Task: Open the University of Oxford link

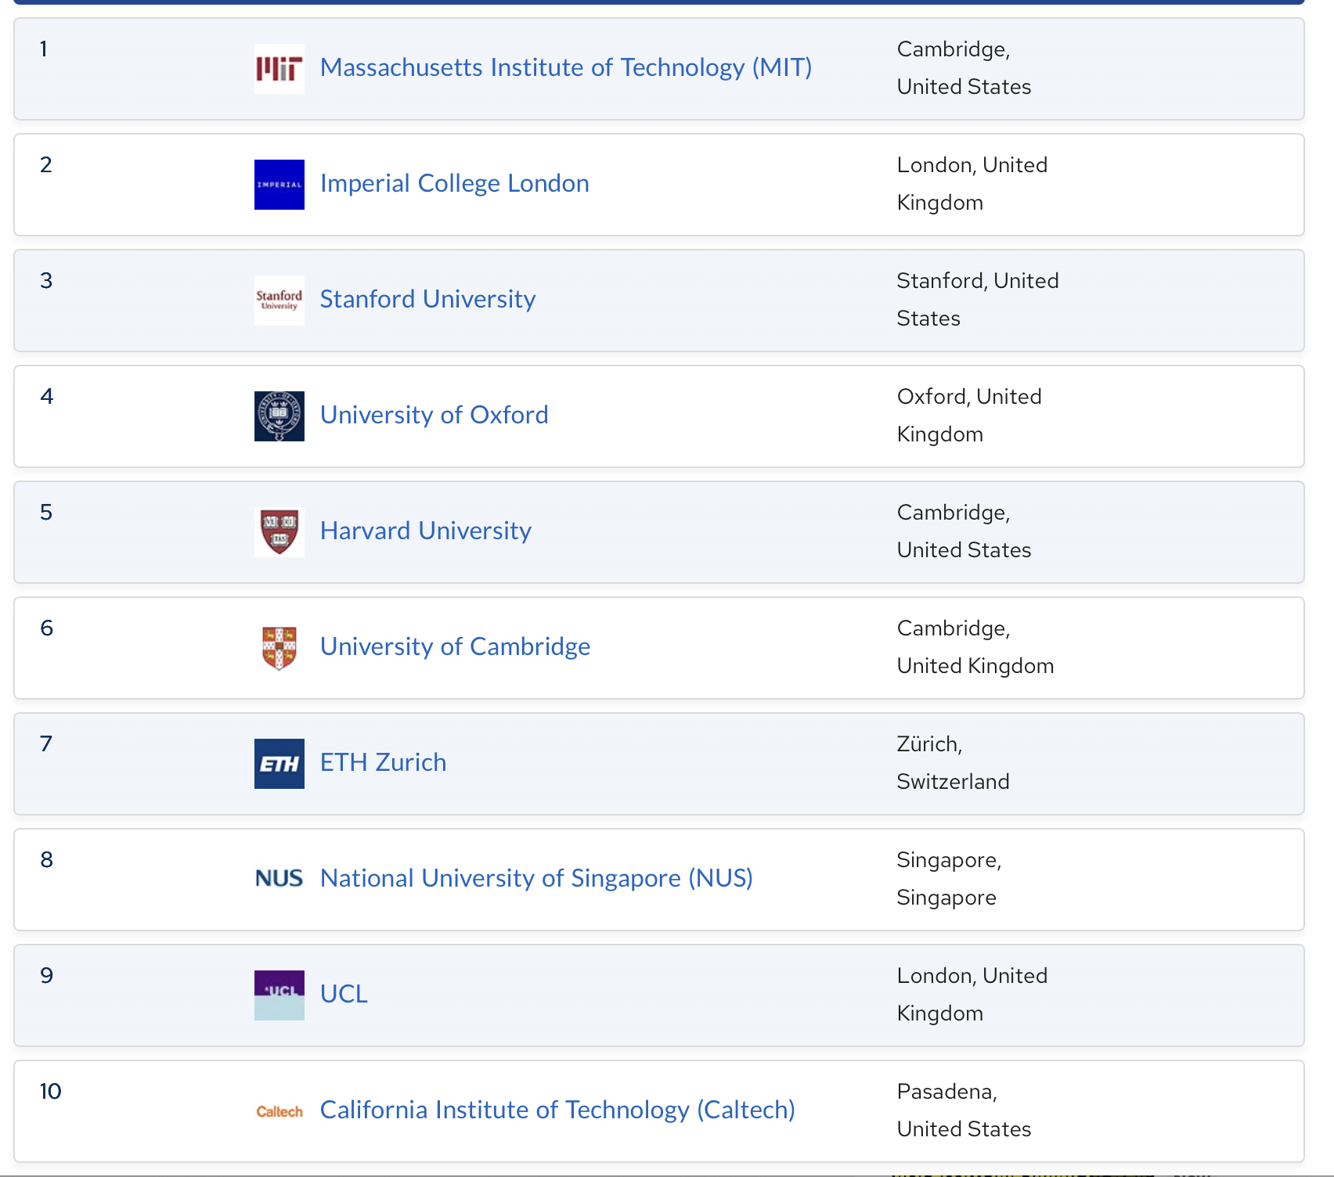Action: point(434,416)
